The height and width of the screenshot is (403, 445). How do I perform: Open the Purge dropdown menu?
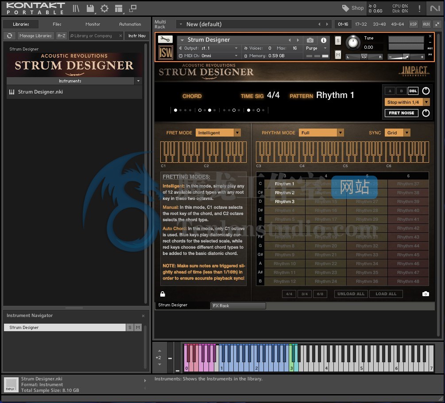point(316,48)
